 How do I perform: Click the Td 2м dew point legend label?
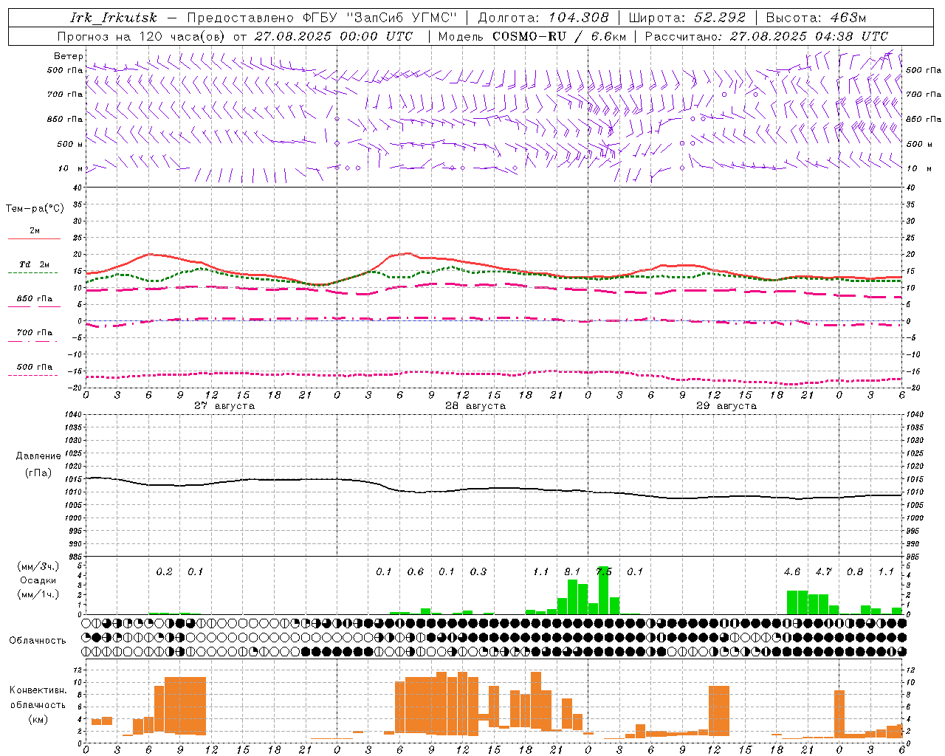click(35, 264)
